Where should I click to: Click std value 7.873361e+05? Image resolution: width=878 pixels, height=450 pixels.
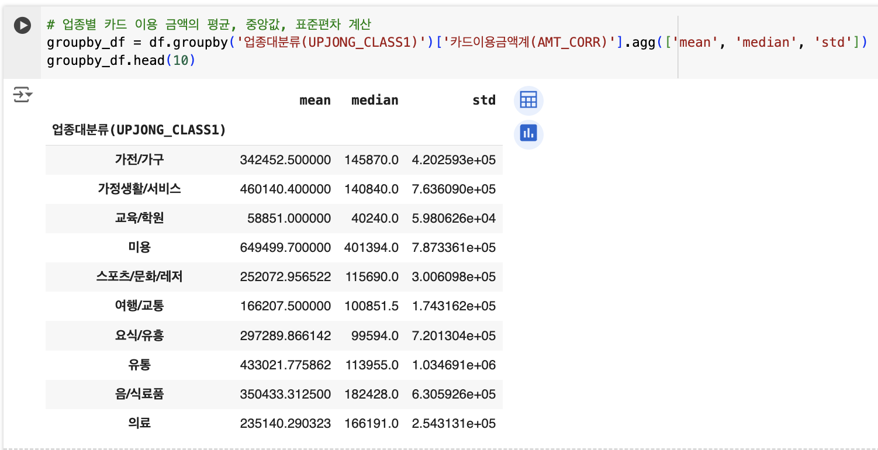(x=454, y=247)
